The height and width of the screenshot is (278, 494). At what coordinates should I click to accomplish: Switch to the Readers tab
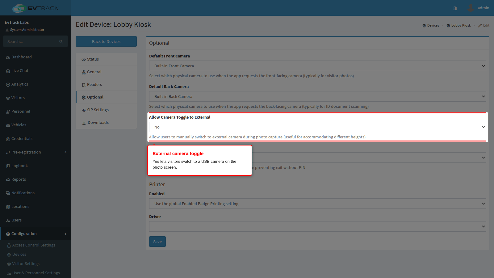[x=106, y=85]
